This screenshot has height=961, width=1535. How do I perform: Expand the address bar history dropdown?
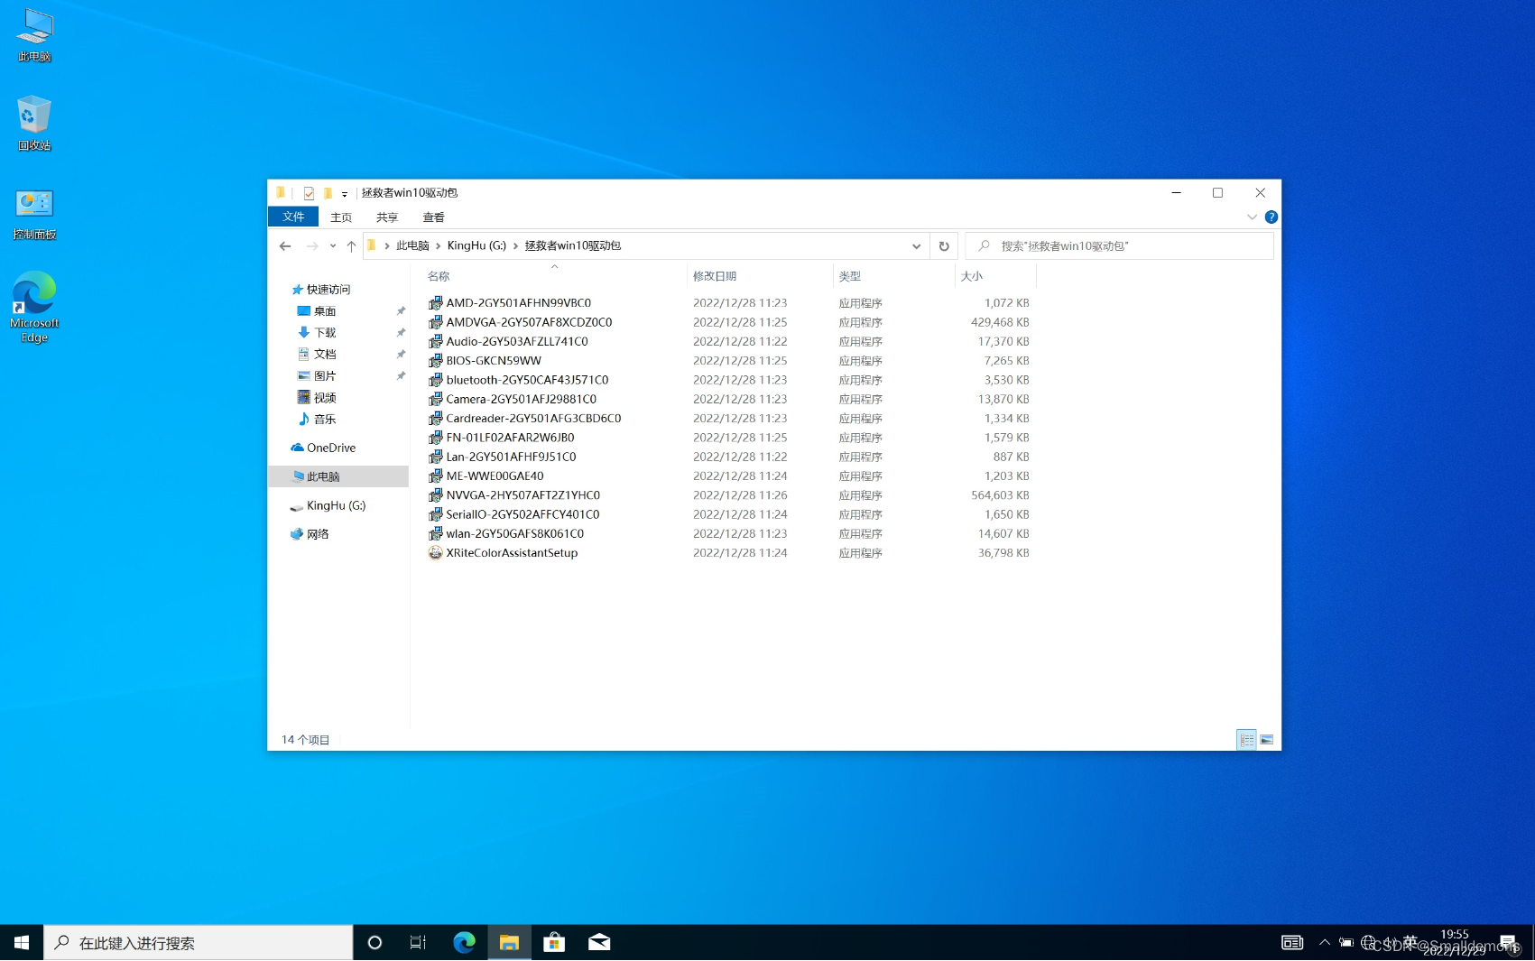click(916, 246)
